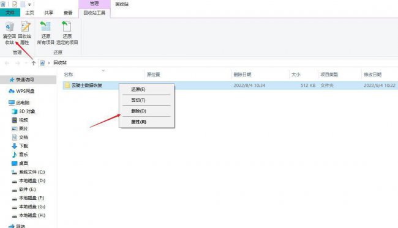398x228 pixels.
Task: Open 快速访问 in the navigation pane
Action: 25,80
